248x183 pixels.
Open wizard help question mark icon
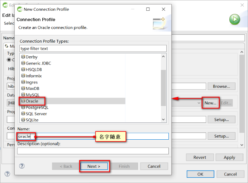click(x=22, y=166)
